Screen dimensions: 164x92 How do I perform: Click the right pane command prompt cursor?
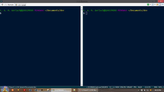86,13
